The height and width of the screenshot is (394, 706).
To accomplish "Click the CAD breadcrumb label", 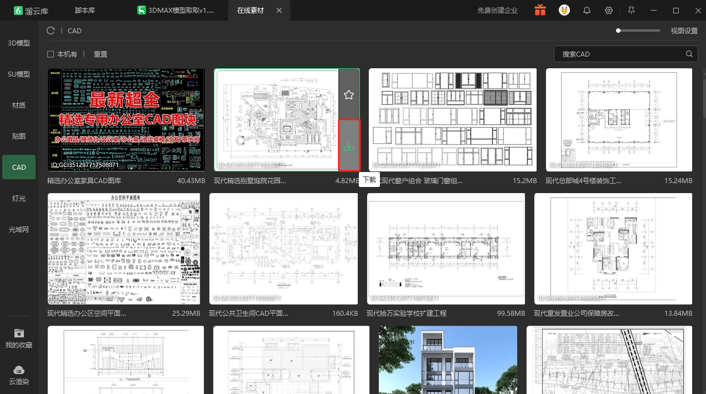I will pos(74,31).
